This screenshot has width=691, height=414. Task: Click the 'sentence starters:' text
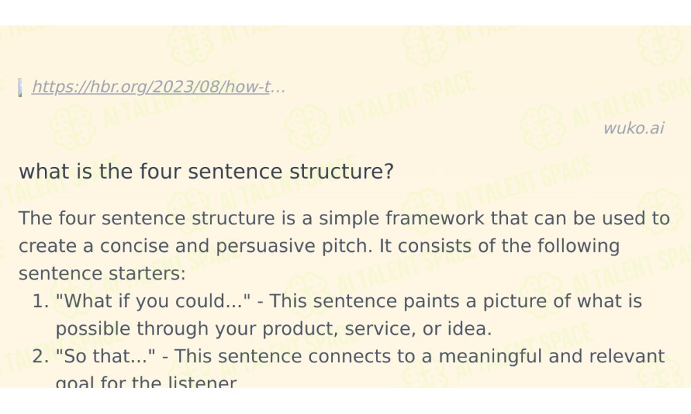102,274
